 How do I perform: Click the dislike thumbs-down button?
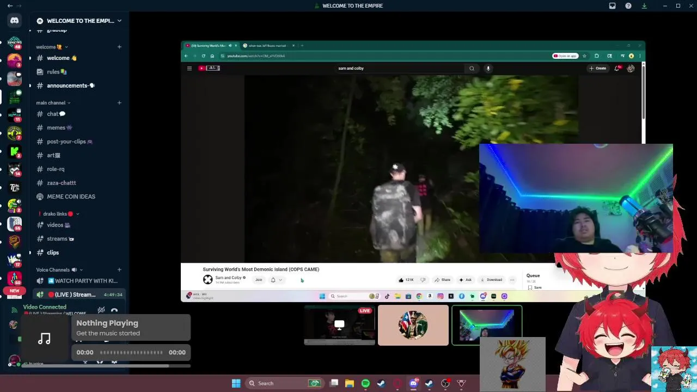tap(423, 280)
